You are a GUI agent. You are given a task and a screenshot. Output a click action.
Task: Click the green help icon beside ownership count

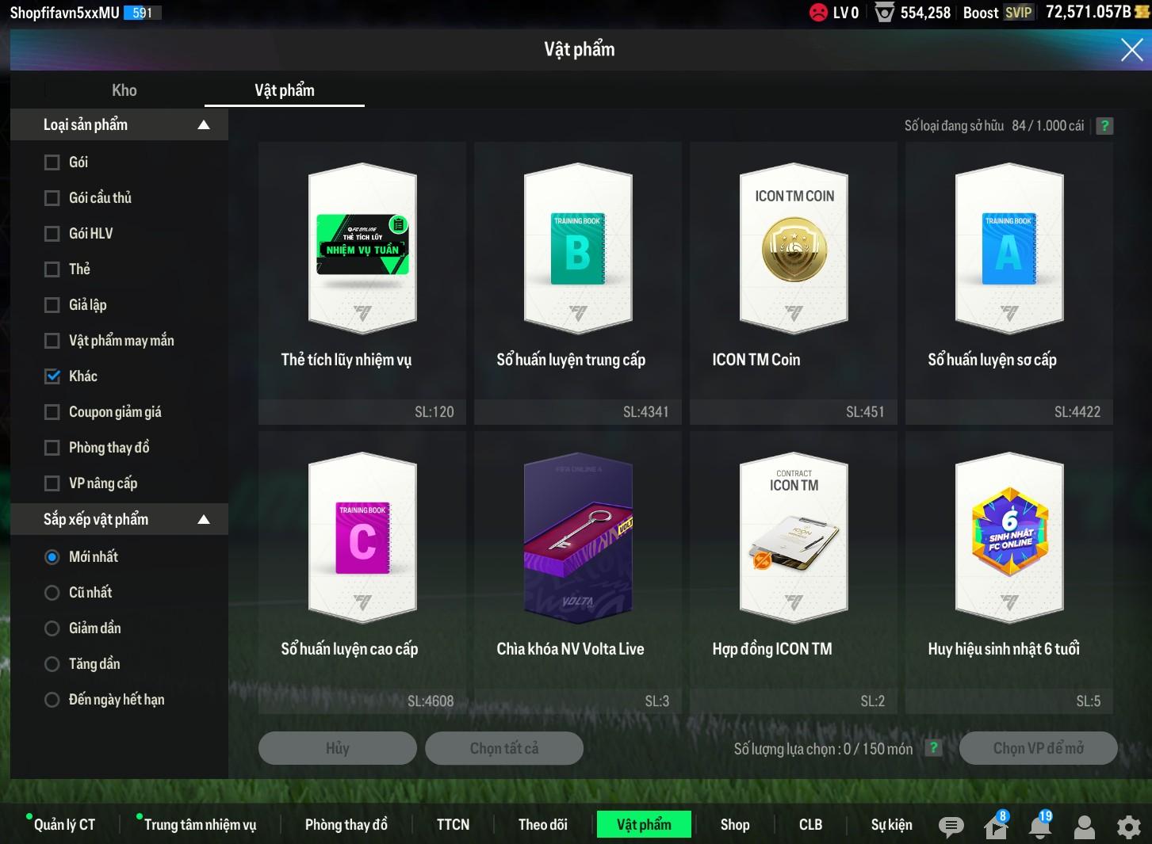[1104, 126]
